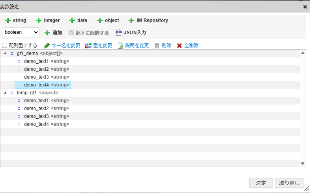This screenshot has width=310, height=193.
Task: Click the trash 削除 icon
Action: coord(157,46)
